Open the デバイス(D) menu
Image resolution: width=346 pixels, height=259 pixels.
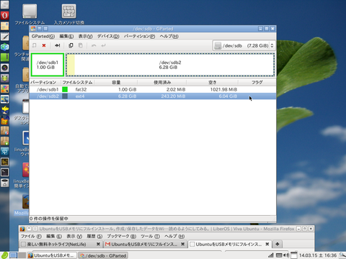pyautogui.click(x=108, y=36)
